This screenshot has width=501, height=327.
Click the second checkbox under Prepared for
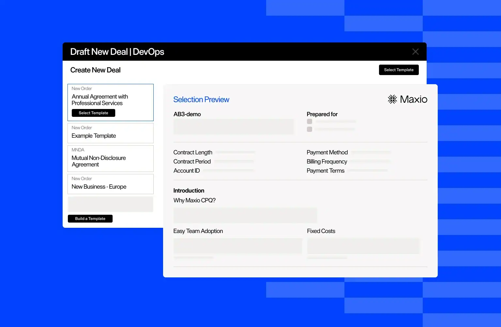(x=310, y=129)
